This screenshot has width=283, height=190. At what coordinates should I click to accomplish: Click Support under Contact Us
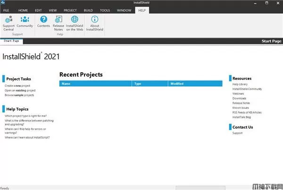[237, 133]
